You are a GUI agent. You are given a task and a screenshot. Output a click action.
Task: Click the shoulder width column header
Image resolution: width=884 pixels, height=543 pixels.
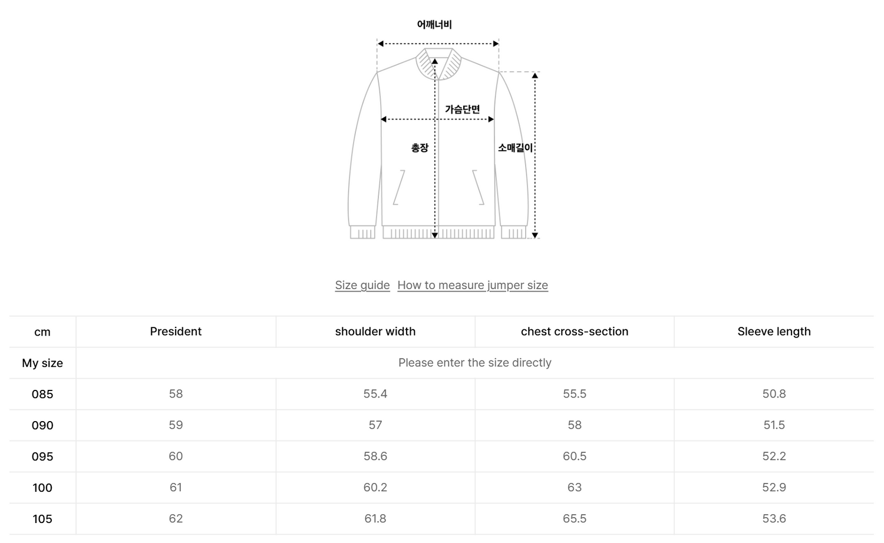(x=375, y=332)
